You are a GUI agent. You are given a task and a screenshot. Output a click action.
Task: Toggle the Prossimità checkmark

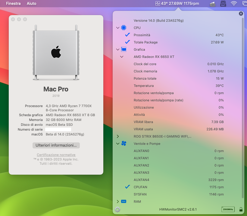pos(127,35)
